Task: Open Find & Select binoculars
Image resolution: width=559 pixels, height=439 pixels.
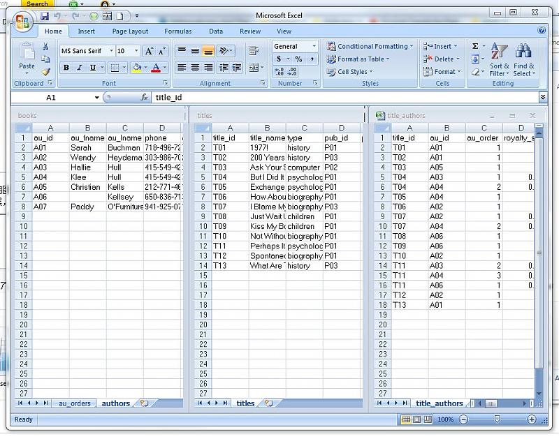Action: pyautogui.click(x=523, y=60)
